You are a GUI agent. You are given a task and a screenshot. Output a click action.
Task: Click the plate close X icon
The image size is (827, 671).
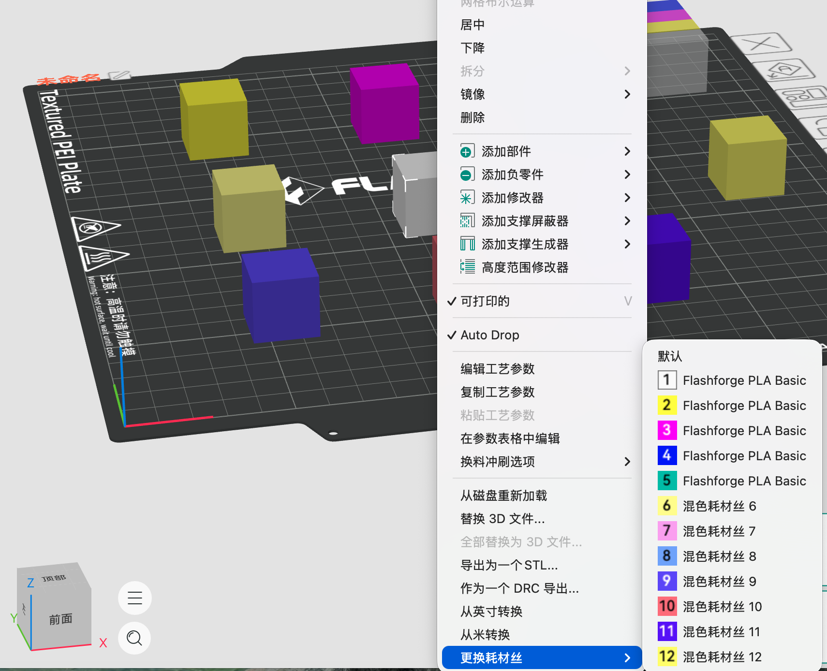(762, 44)
